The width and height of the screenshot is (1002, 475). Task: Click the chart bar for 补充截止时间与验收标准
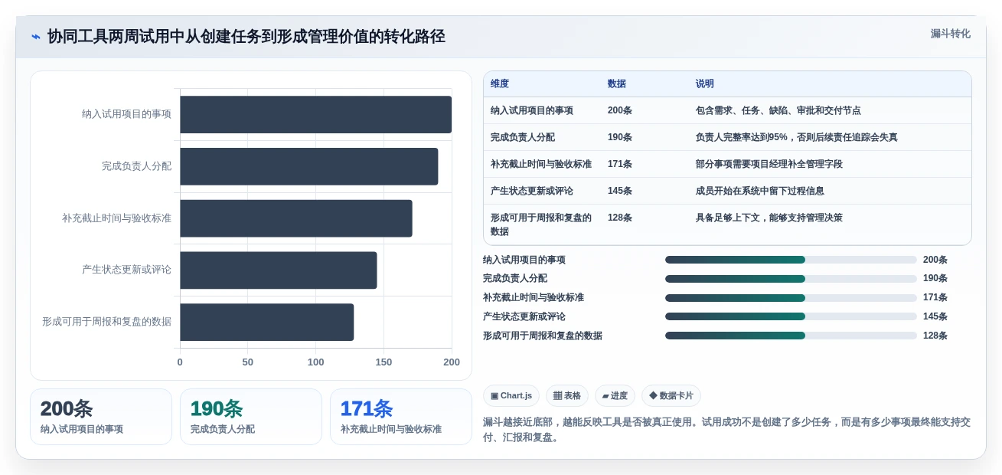tap(296, 218)
